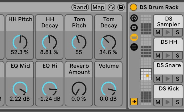Solo the DS Snare pad
Image resolution: width=184 pixels, height=112 pixels.
click(x=177, y=79)
